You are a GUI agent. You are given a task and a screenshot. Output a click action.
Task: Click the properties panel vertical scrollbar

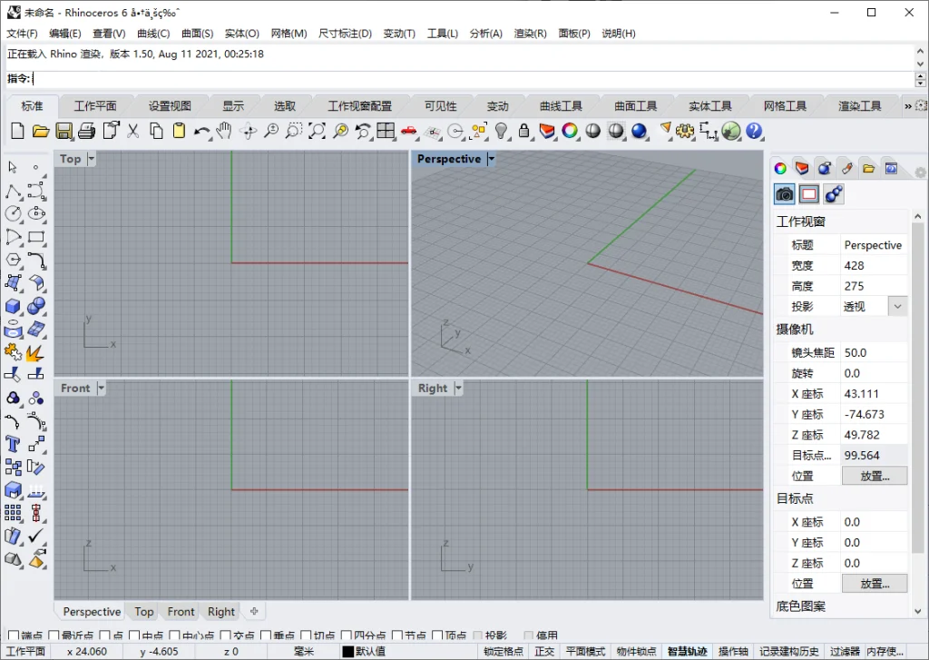[x=918, y=386]
